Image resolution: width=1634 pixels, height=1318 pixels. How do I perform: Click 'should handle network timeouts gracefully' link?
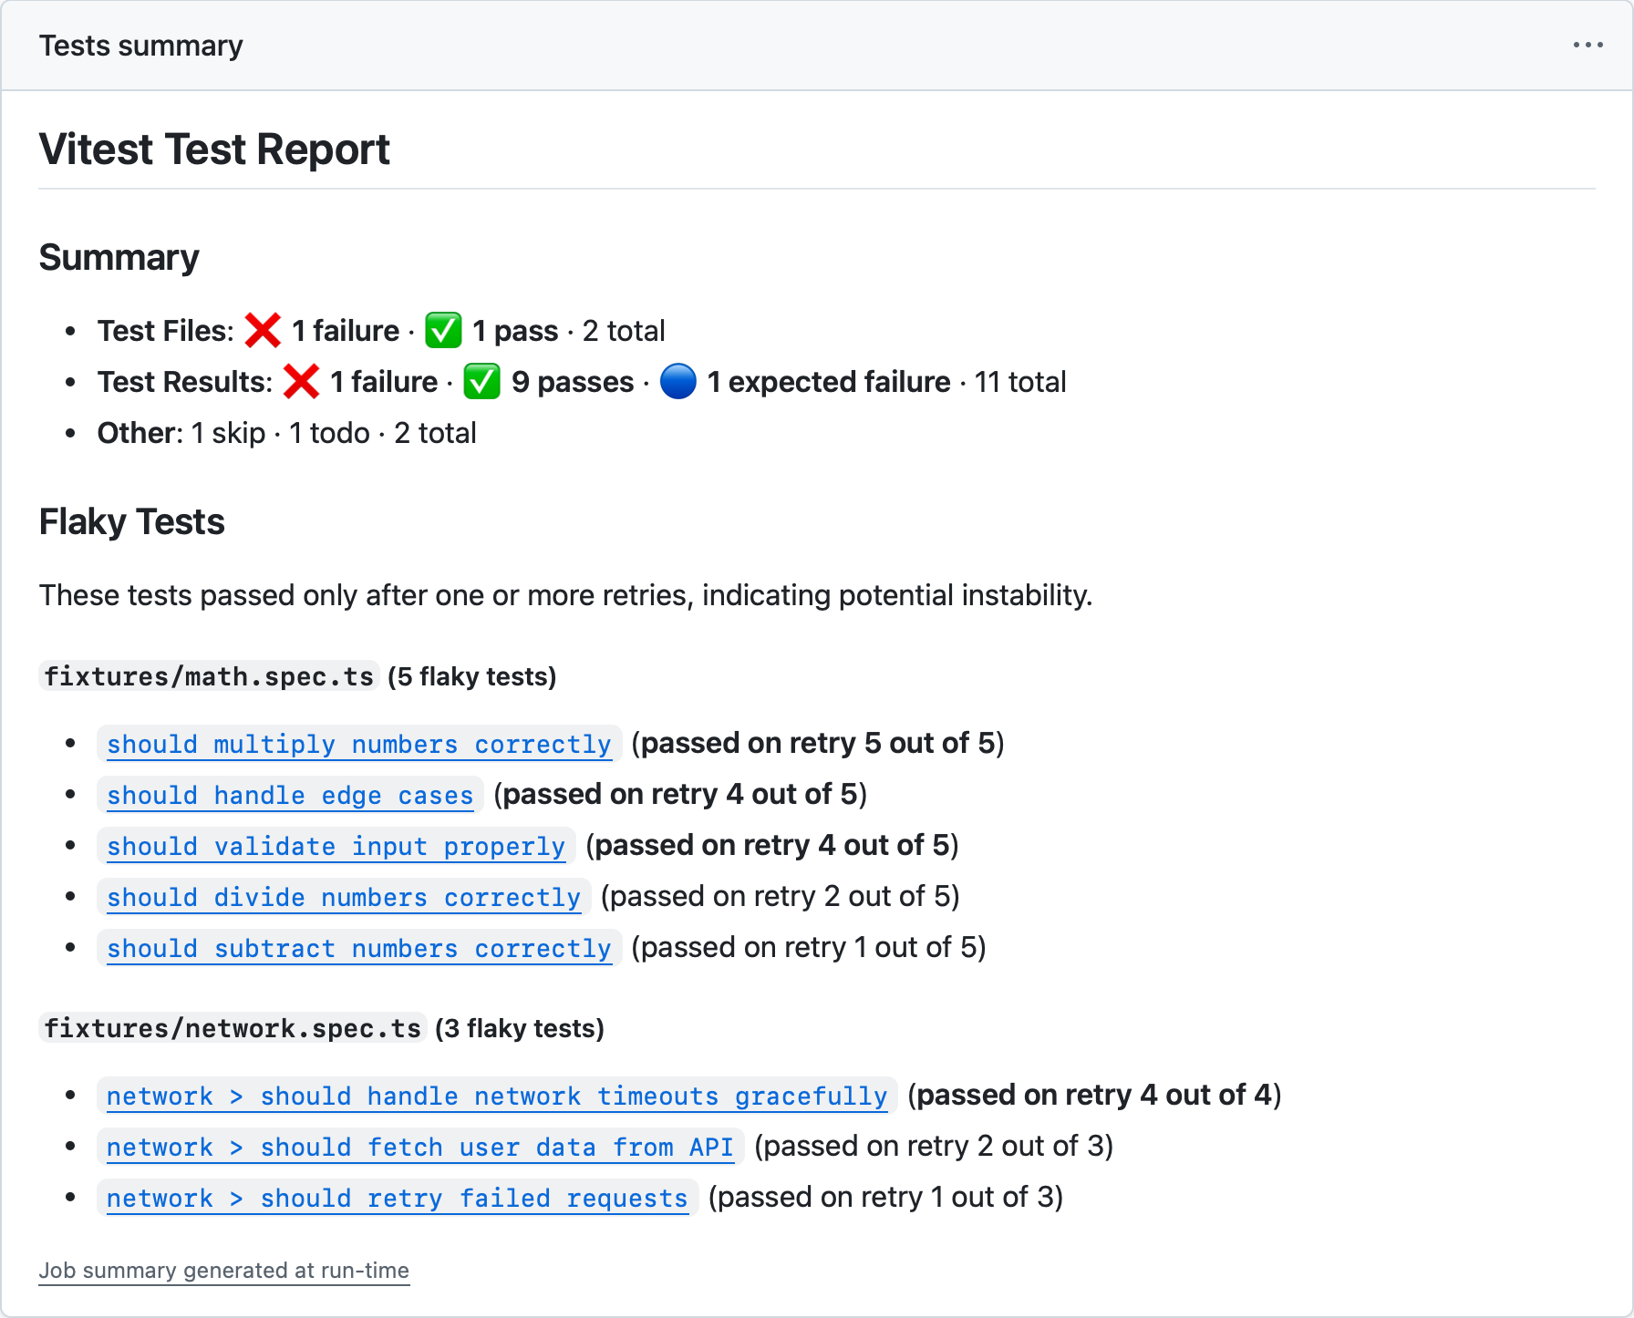[496, 1097]
